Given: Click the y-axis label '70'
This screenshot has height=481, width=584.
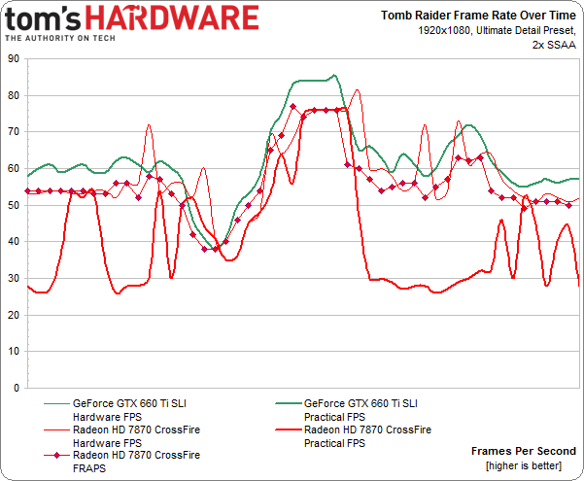Looking at the screenshot, I should (13, 132).
